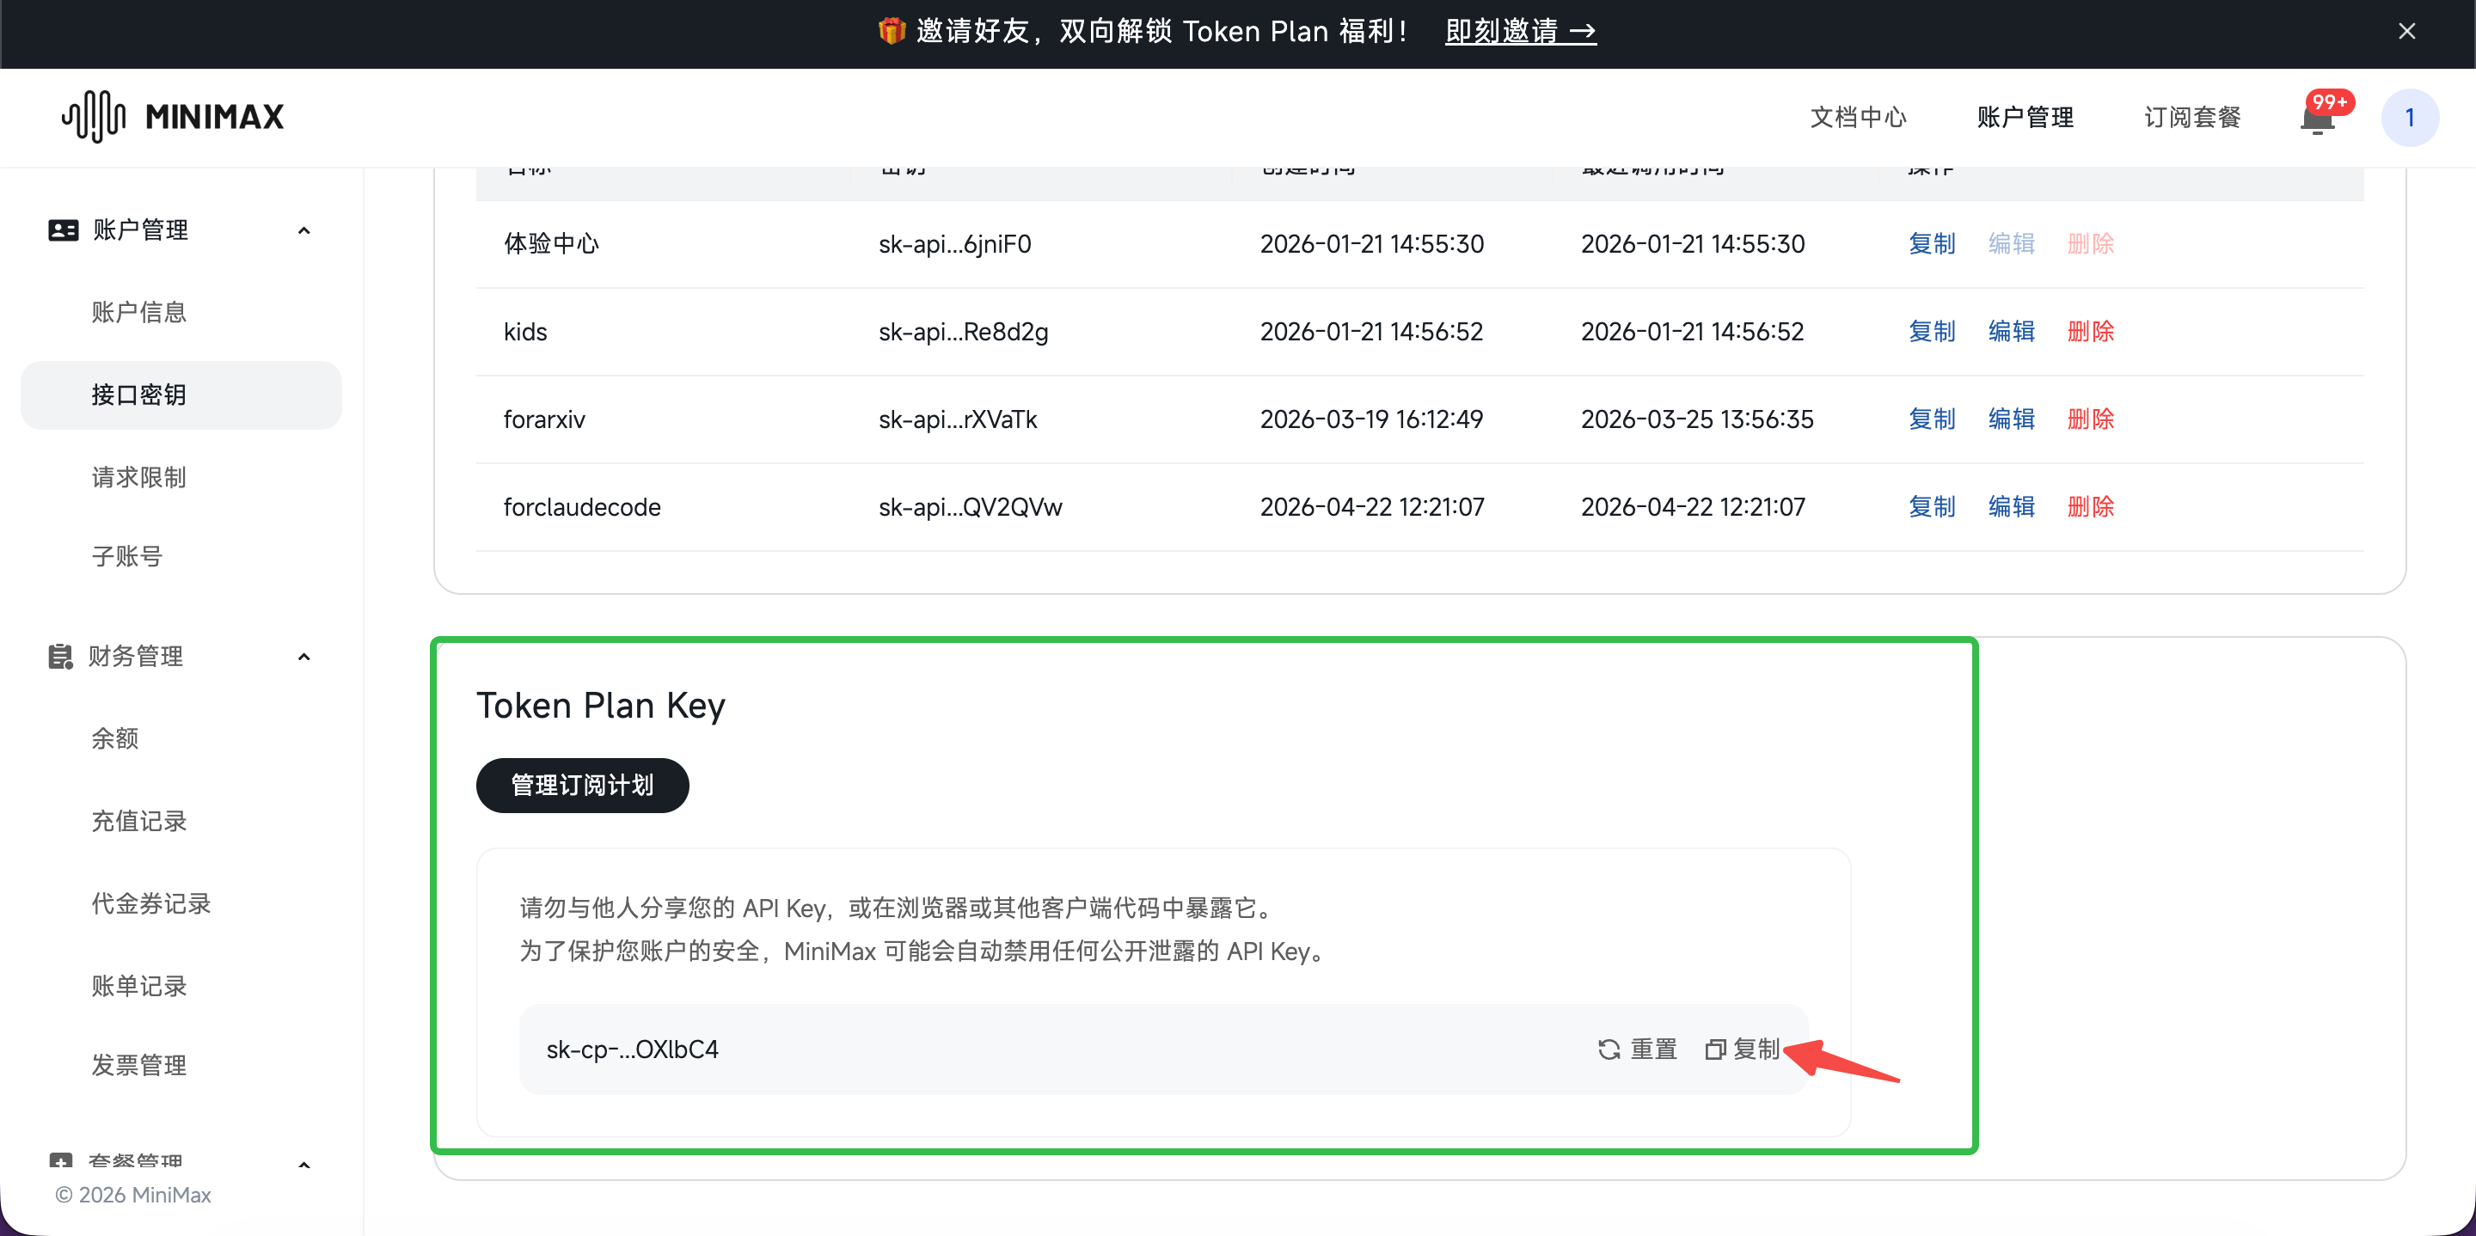Click the 管理订阅计划 button
This screenshot has width=2476, height=1236.
pyautogui.click(x=583, y=786)
